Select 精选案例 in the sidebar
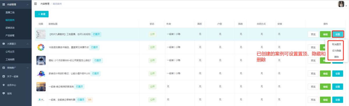 10,20
